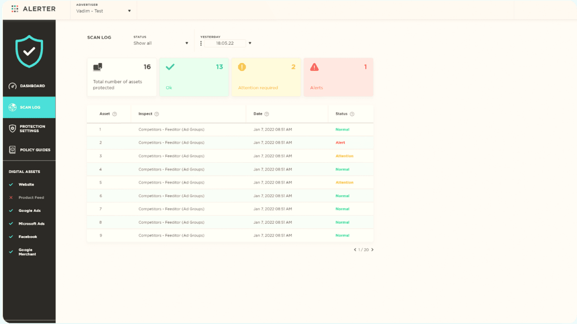Screen dimensions: 577x324
Task: Click the Protection Settings shield icon
Action: (13, 128)
